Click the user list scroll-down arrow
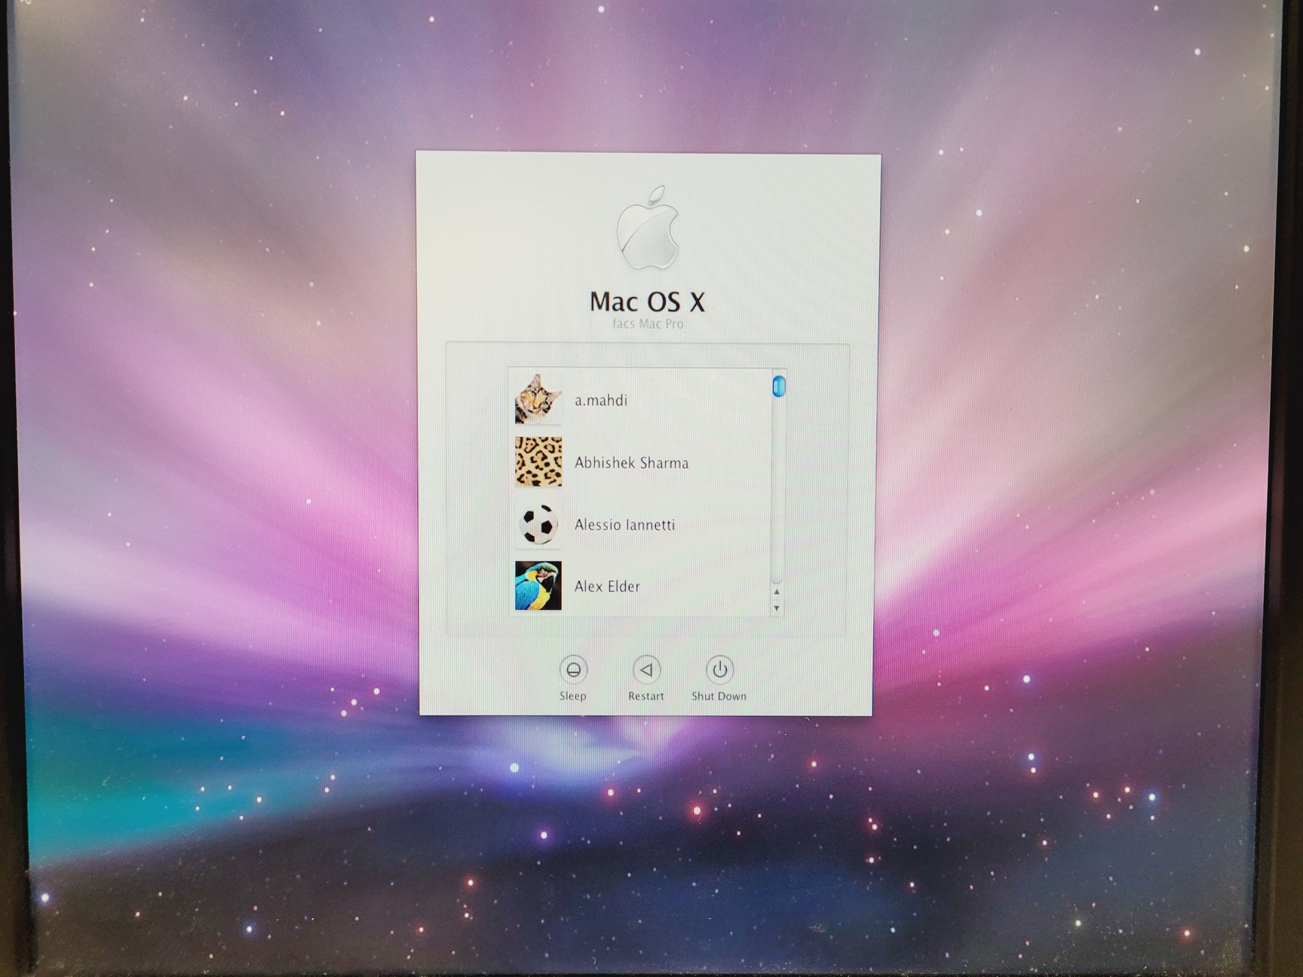This screenshot has height=977, width=1303. point(777,608)
